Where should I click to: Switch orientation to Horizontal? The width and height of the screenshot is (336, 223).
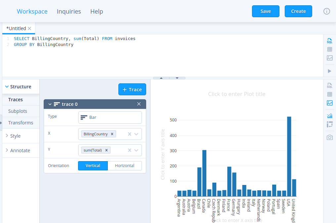125,166
